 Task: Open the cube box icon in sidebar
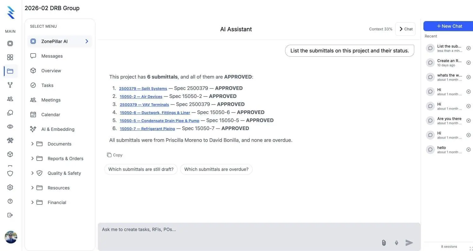10,154
